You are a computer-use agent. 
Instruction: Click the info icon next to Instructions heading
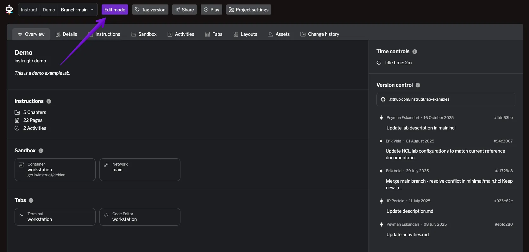(x=49, y=101)
